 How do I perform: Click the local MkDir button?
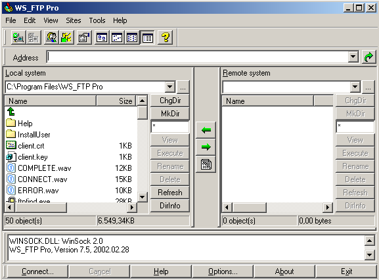pos(170,114)
